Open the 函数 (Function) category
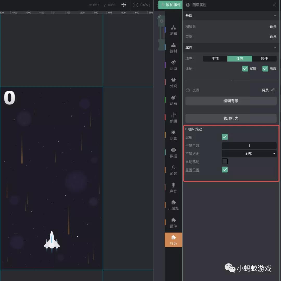281x281 pixels. click(173, 171)
